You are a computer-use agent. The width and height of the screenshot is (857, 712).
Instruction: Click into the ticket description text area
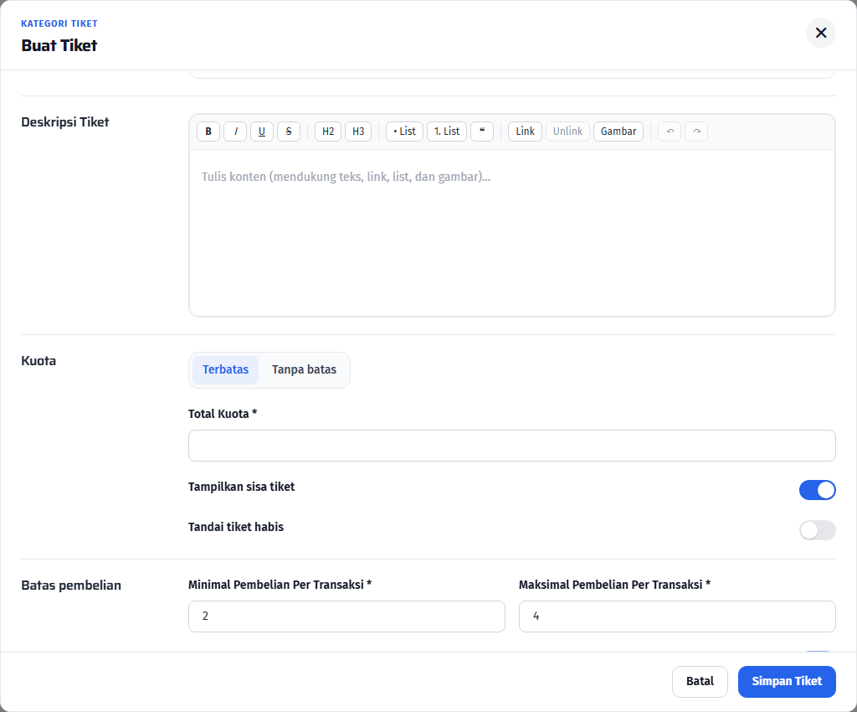pyautogui.click(x=511, y=232)
